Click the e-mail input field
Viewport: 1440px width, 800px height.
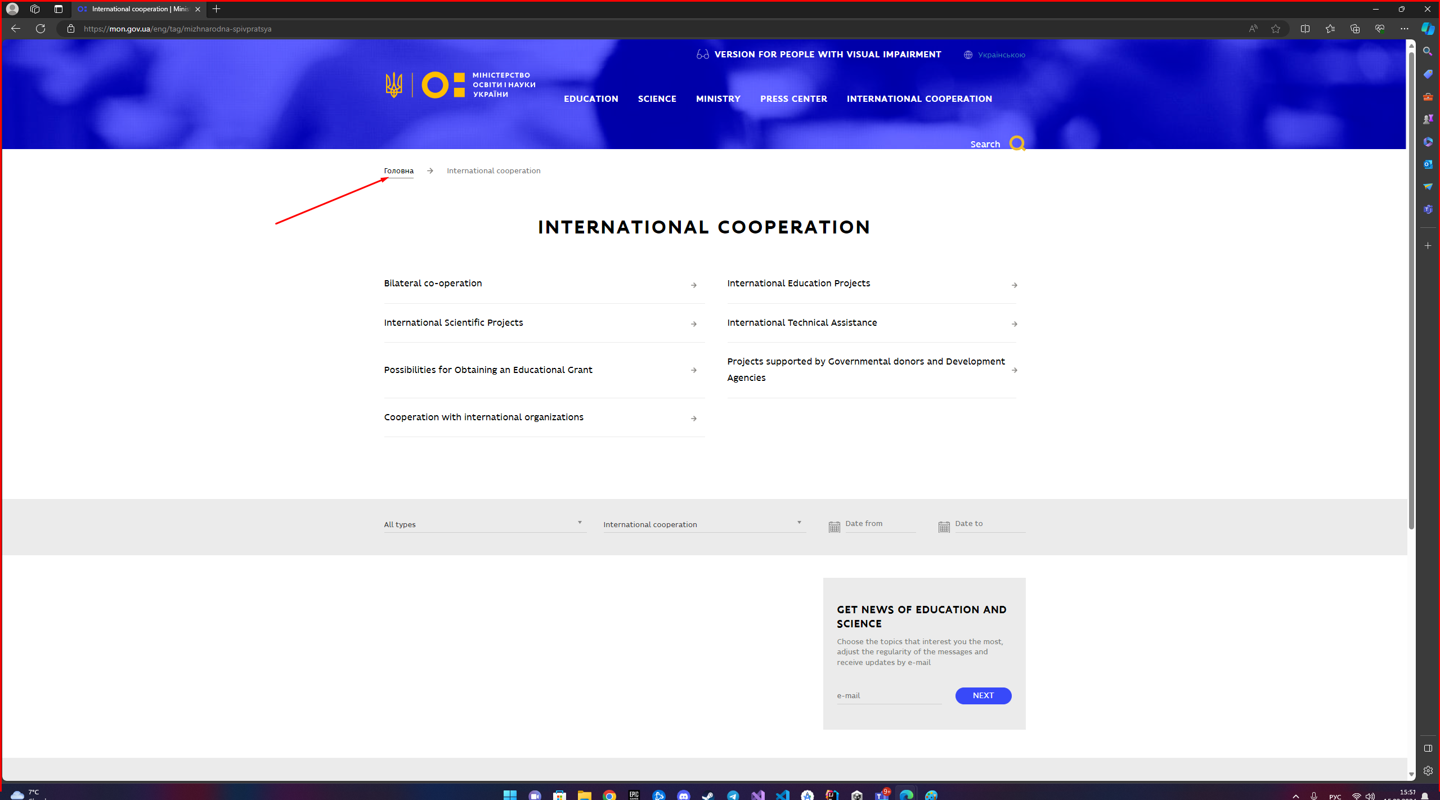pos(888,695)
